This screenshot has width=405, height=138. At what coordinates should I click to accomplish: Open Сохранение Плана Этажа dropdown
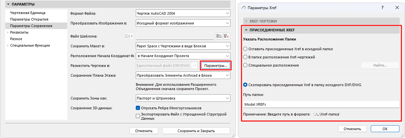(183, 75)
